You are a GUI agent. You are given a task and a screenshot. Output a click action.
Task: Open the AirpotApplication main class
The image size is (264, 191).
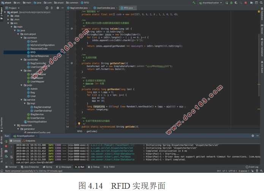[x=35, y=122]
